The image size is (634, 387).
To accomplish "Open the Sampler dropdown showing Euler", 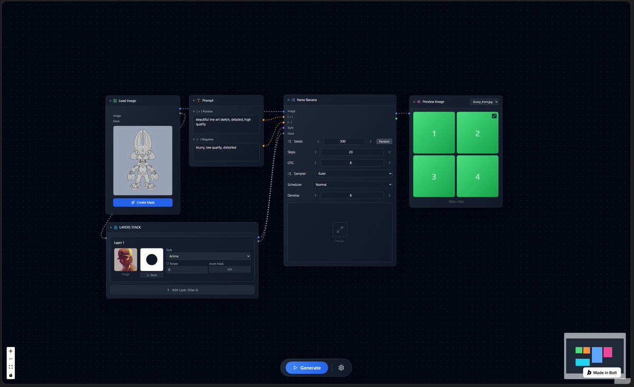I will pos(354,173).
